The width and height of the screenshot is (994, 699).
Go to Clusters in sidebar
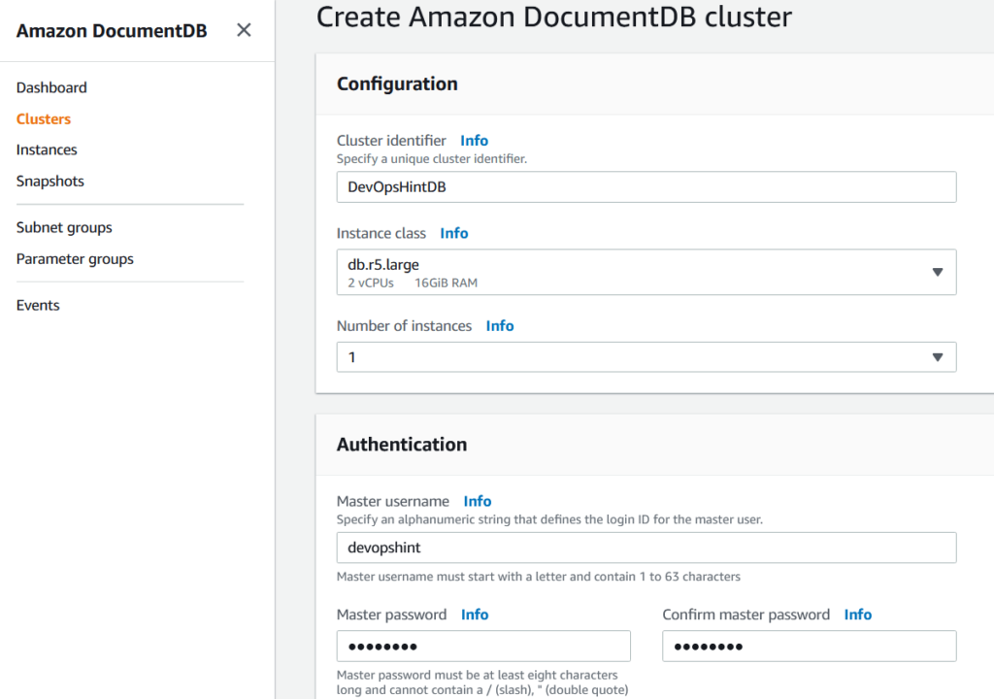tap(43, 118)
